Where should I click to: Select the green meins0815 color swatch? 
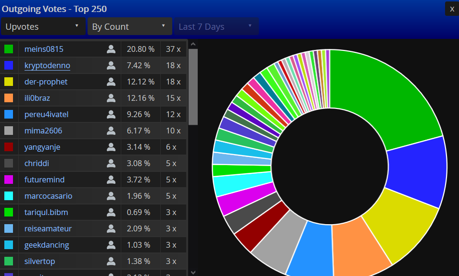click(9, 49)
